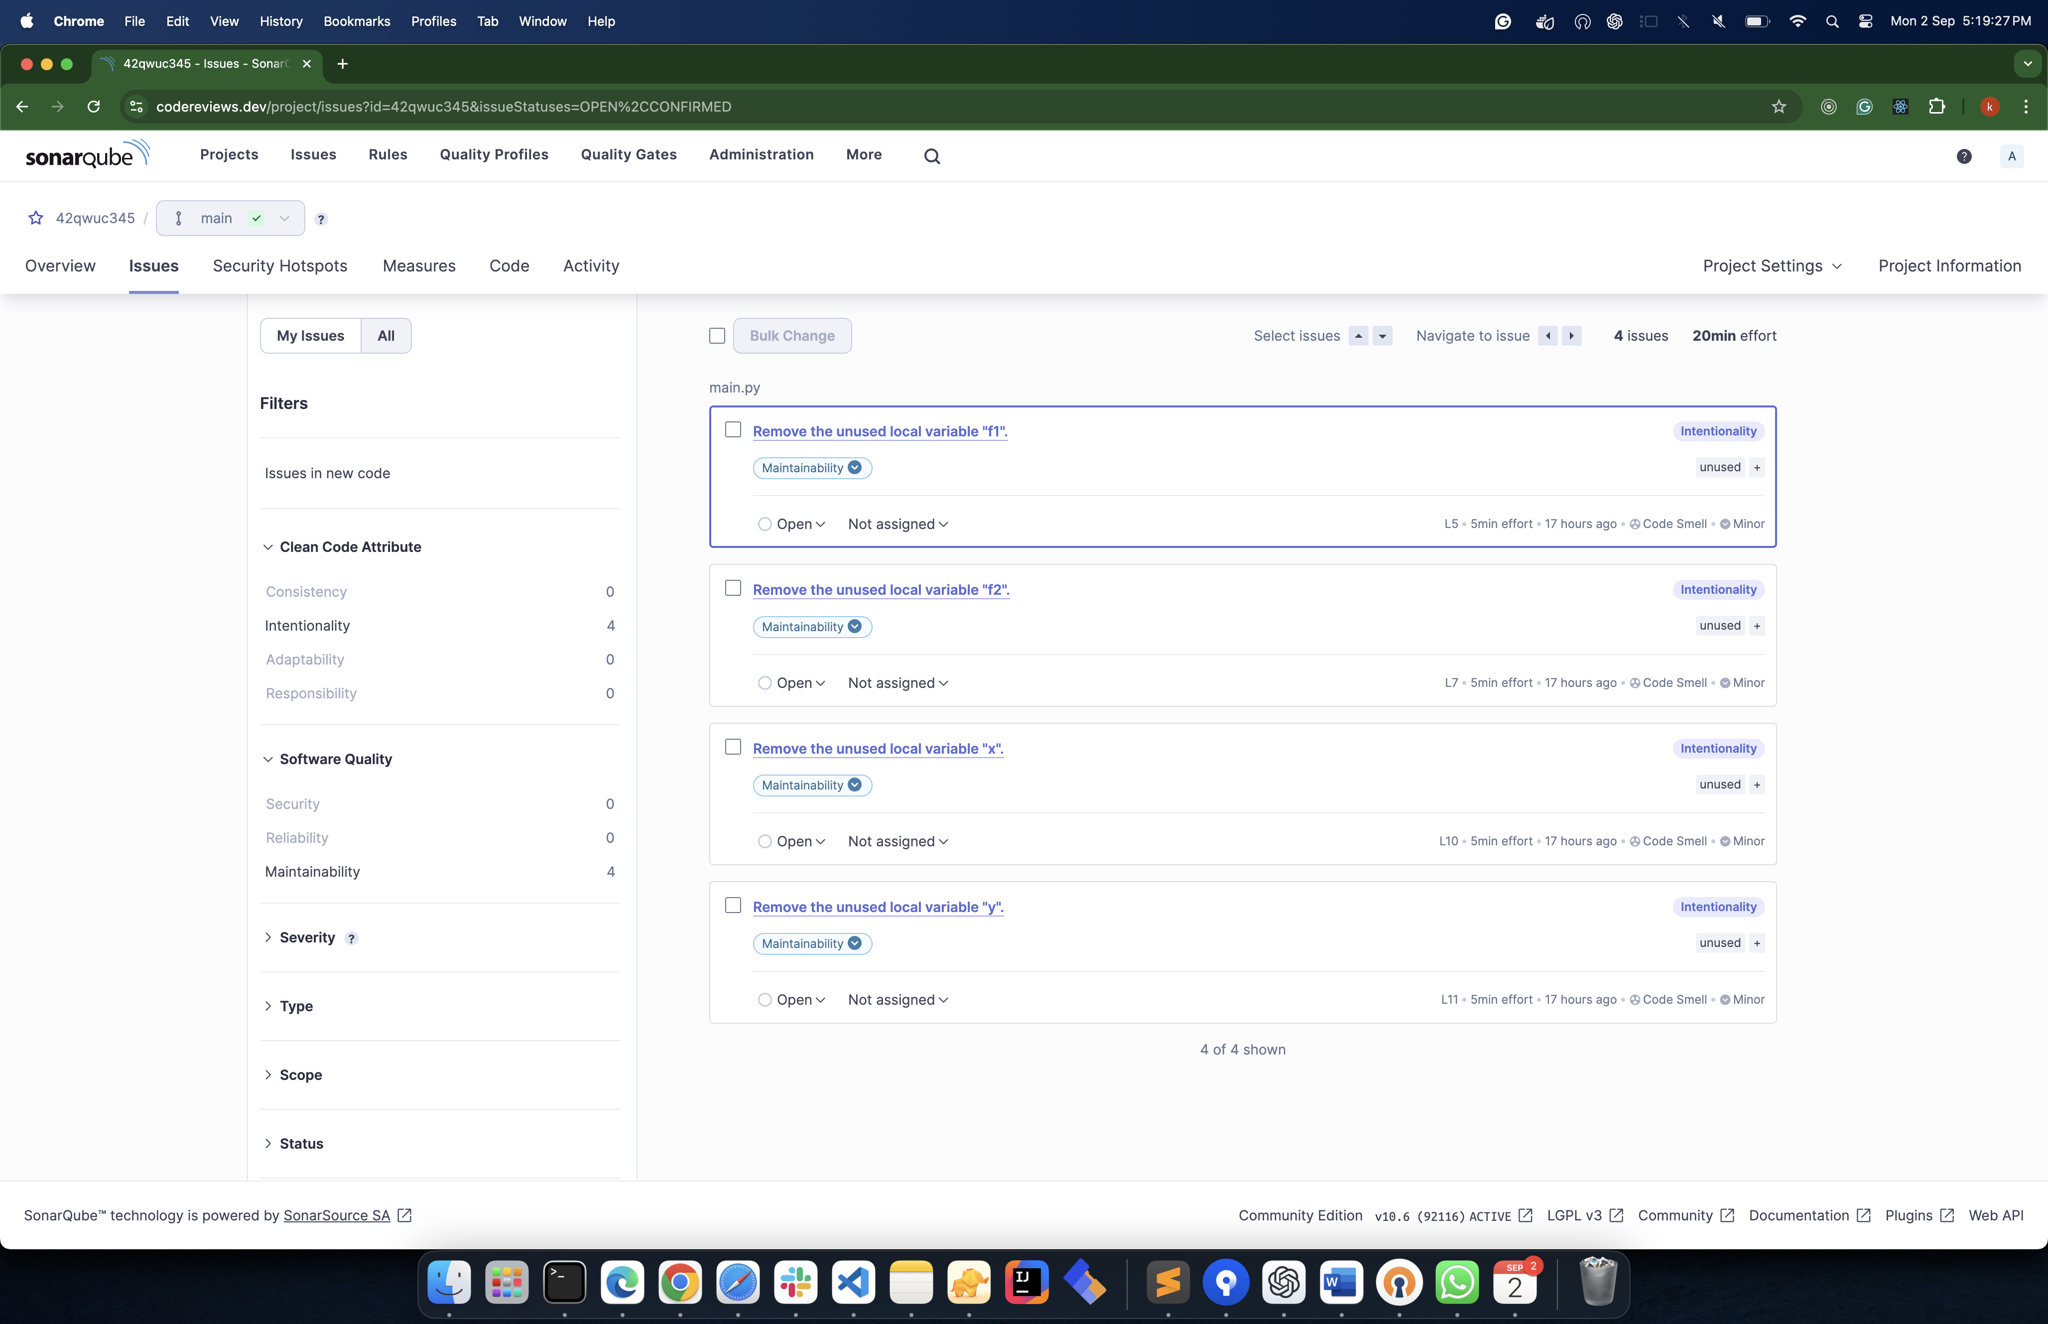Open assignee dropdown for "y" issue
2048x1324 pixels.
pyautogui.click(x=898, y=1000)
